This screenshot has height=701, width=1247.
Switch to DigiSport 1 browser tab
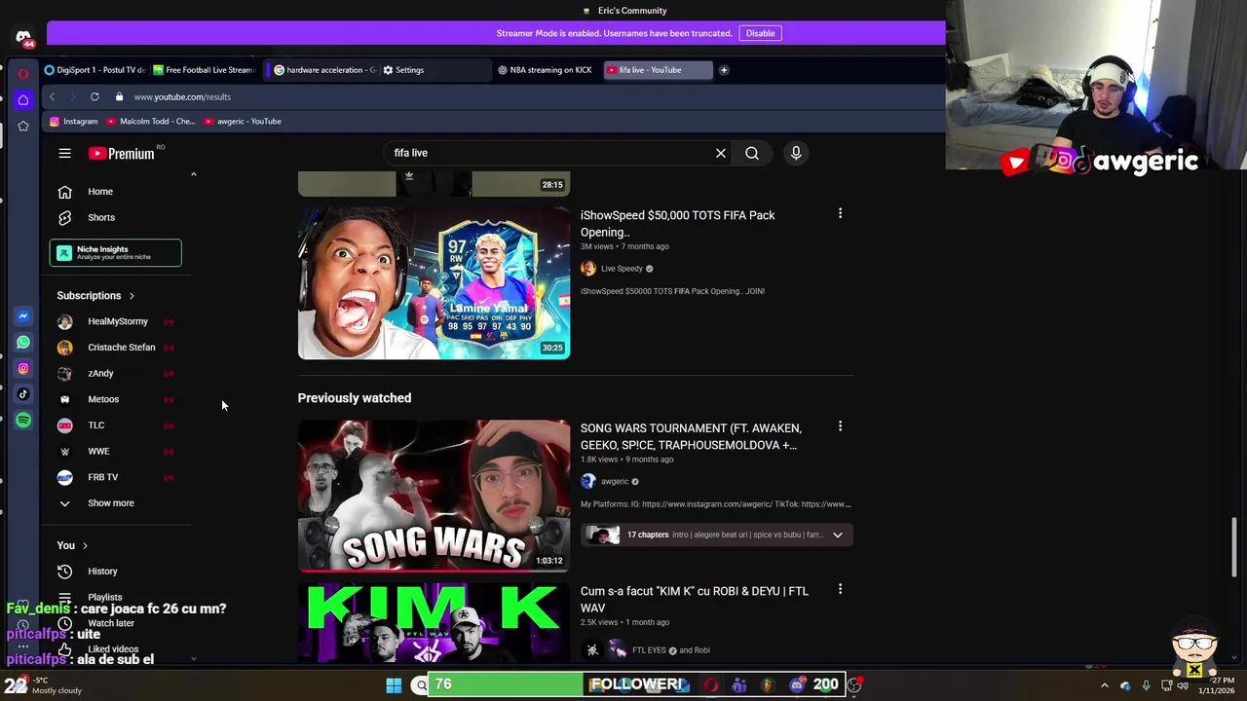pyautogui.click(x=95, y=70)
